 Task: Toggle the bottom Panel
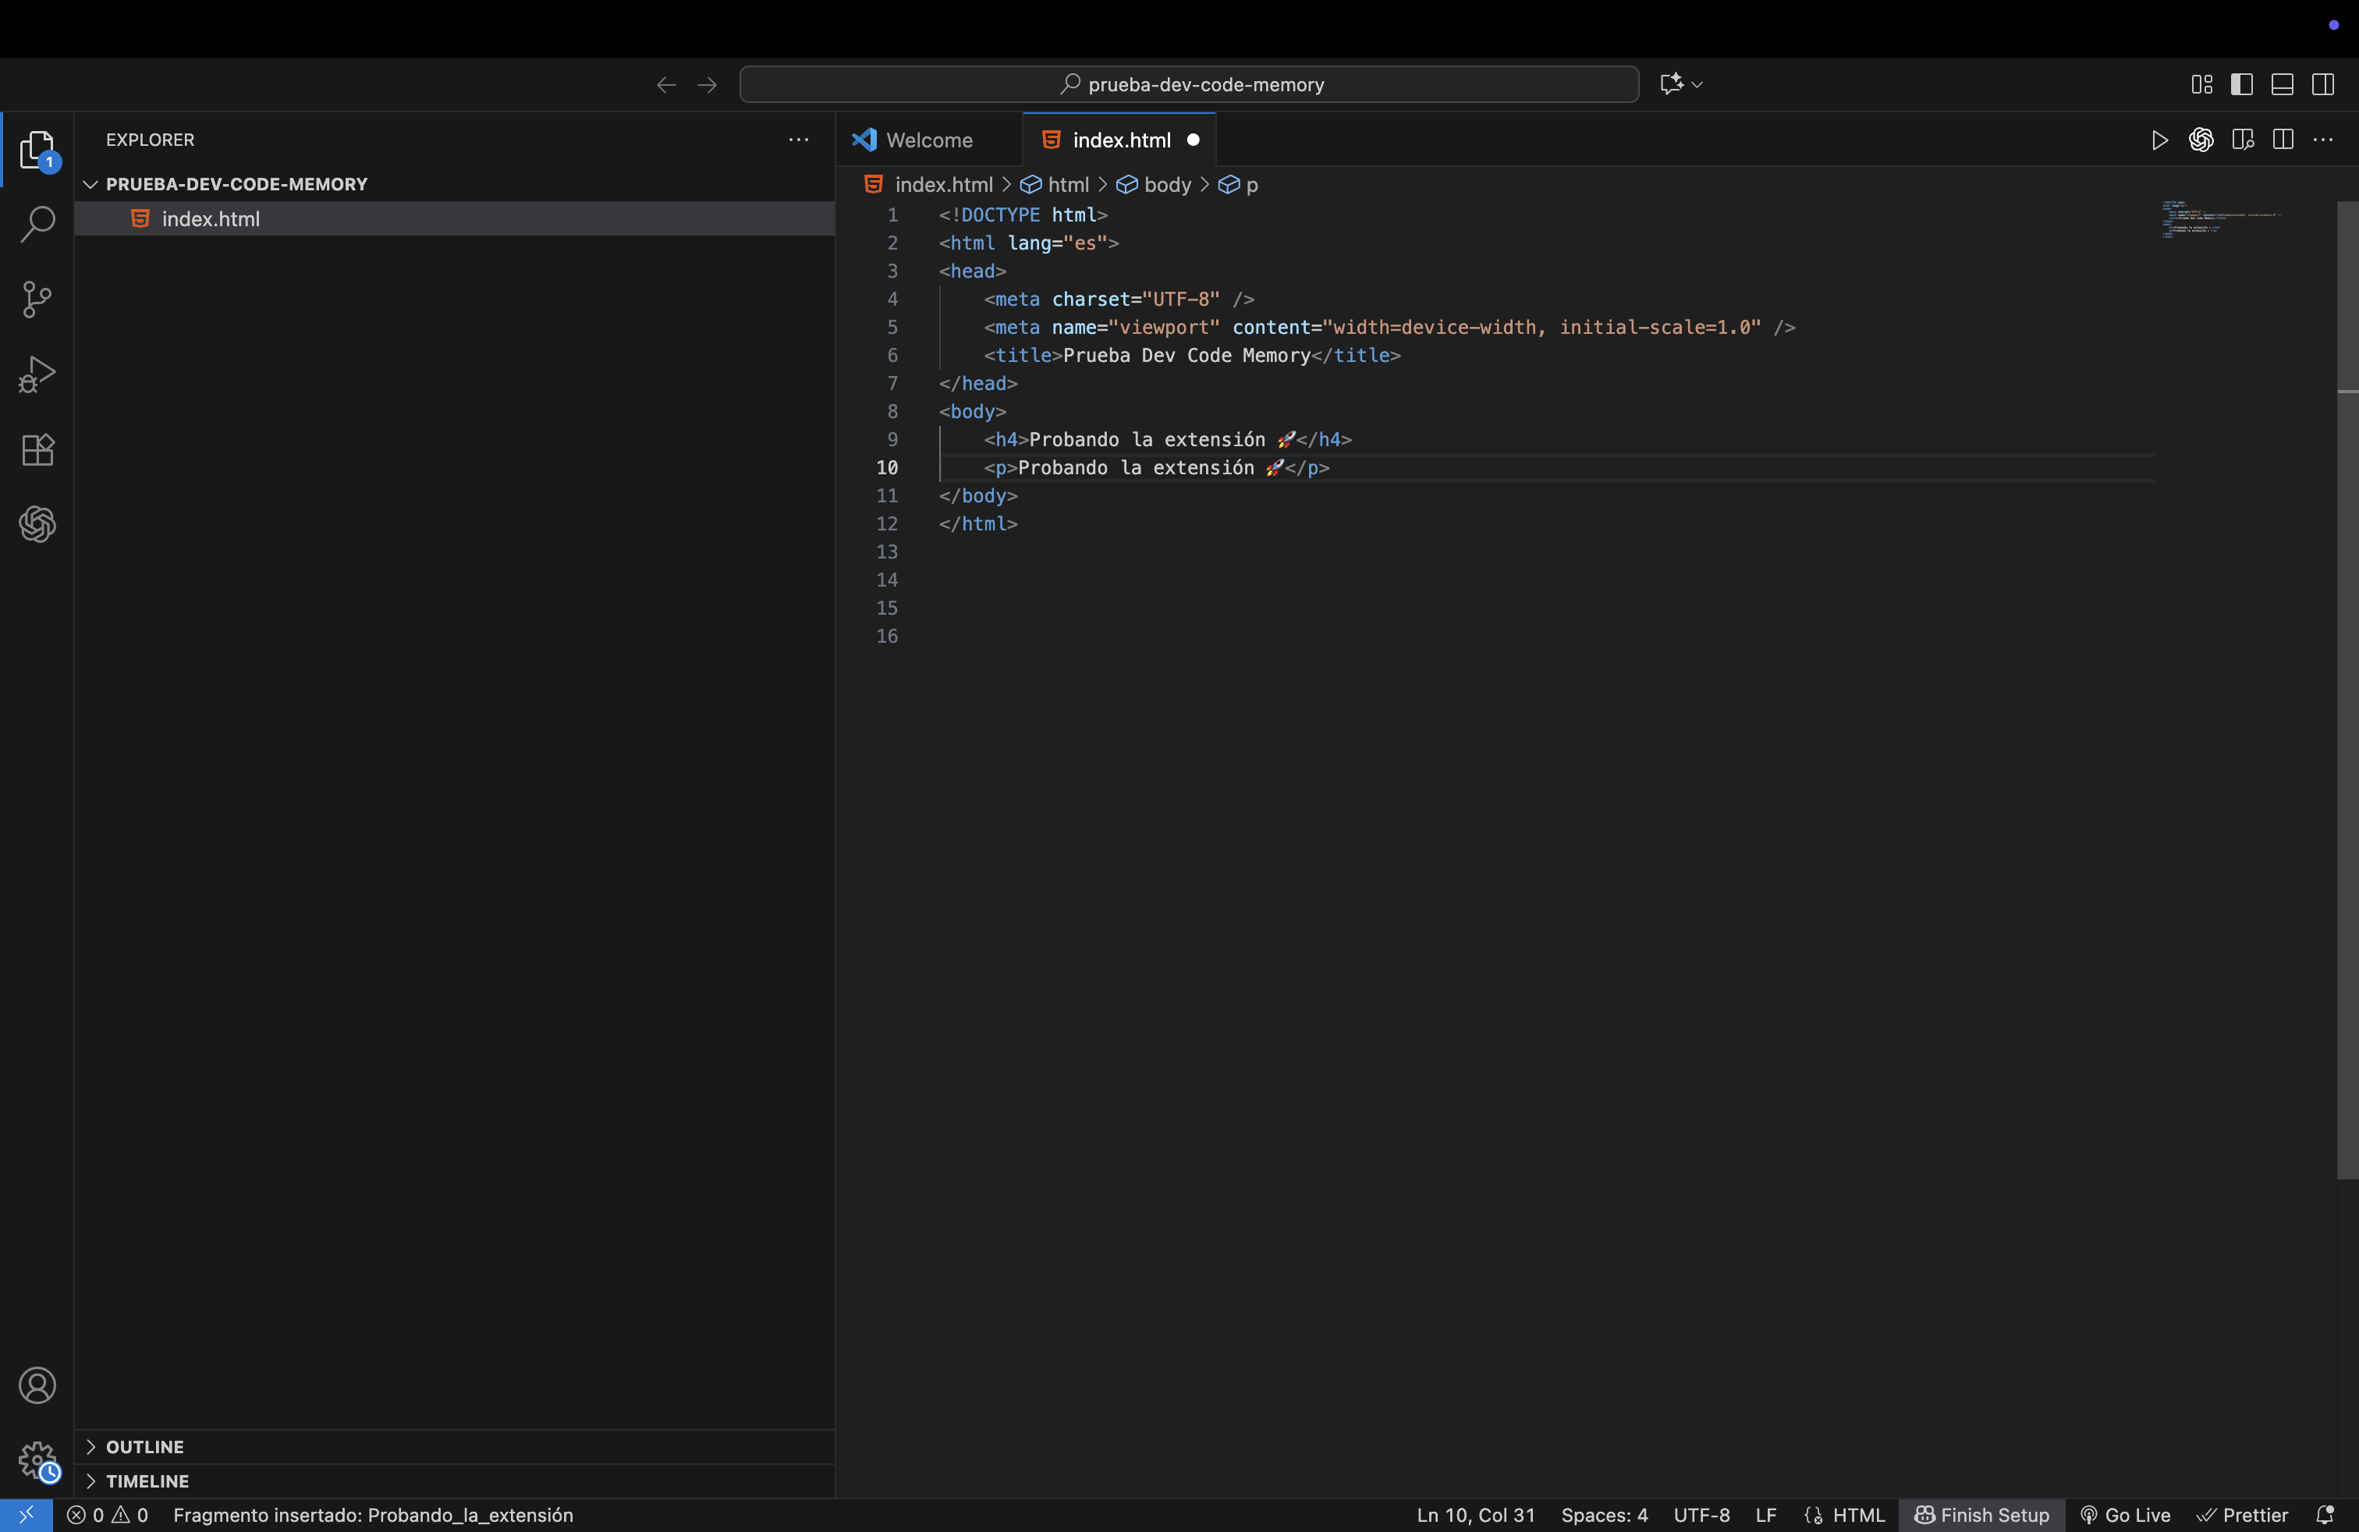pyautogui.click(x=2283, y=85)
